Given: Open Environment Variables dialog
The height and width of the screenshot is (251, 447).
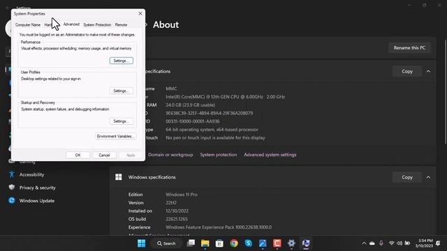Looking at the screenshot, I should pos(115,137).
